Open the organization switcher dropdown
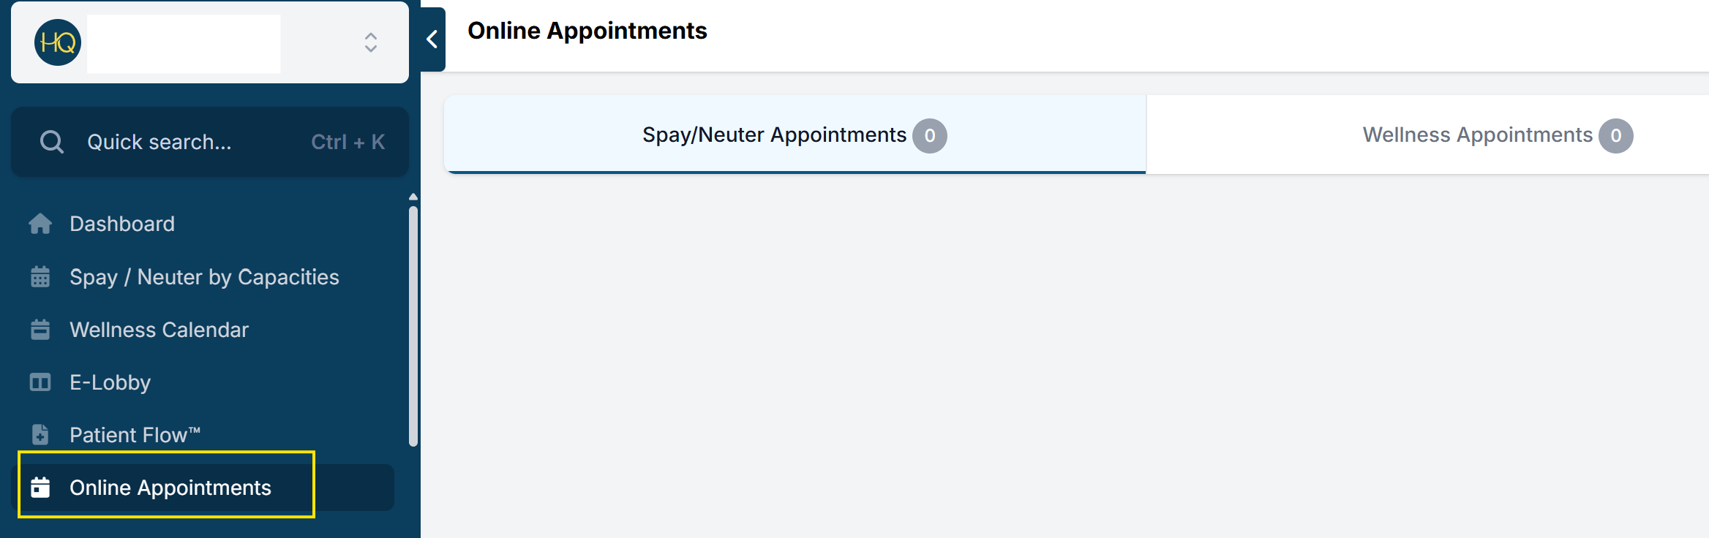The image size is (1709, 538). [370, 42]
